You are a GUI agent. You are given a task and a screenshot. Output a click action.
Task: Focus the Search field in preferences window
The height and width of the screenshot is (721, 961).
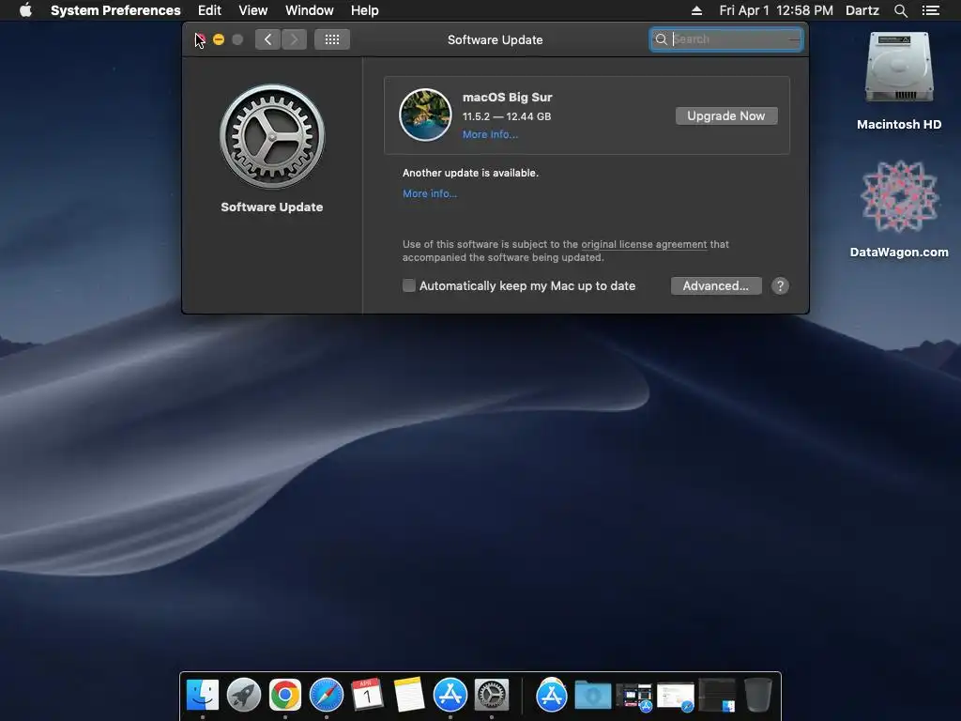726,39
